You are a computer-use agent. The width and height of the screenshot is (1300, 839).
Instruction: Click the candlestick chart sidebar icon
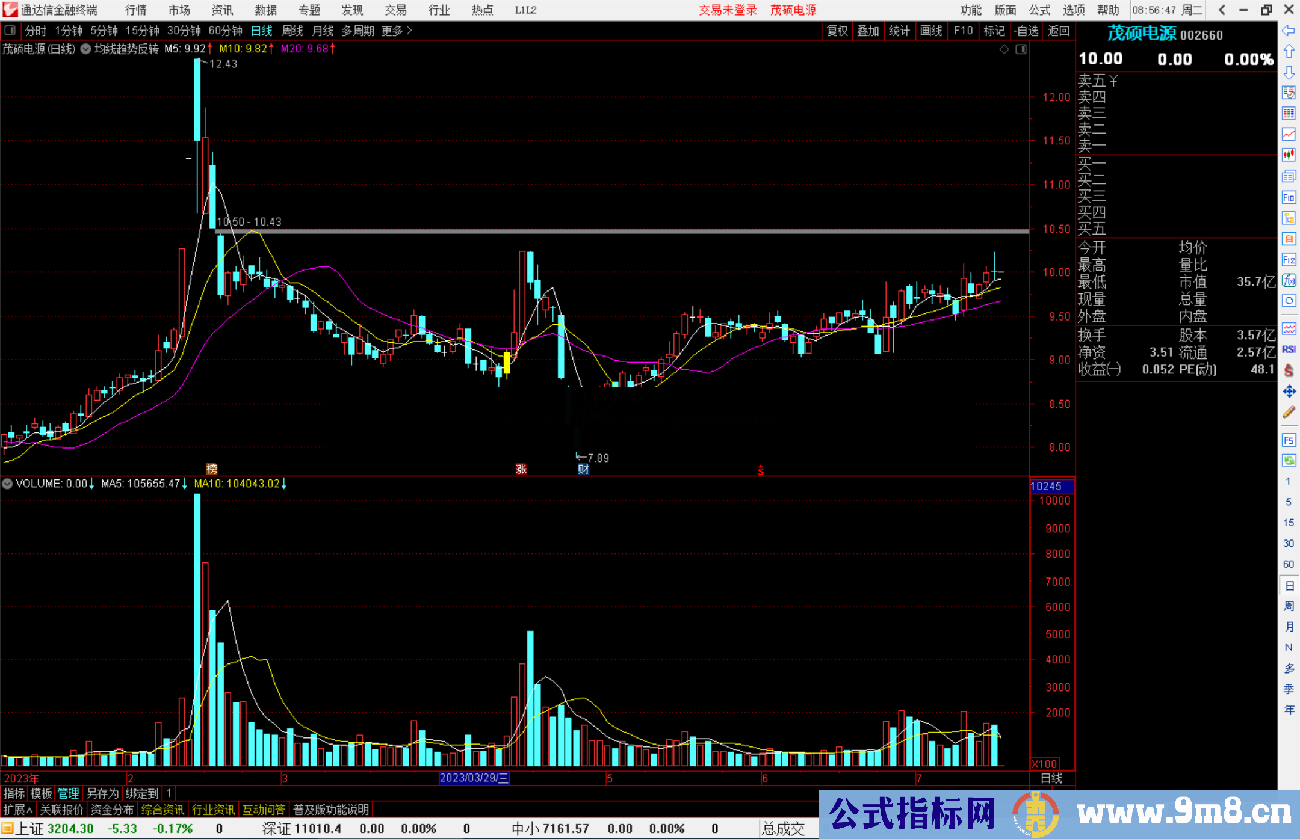coord(1289,155)
